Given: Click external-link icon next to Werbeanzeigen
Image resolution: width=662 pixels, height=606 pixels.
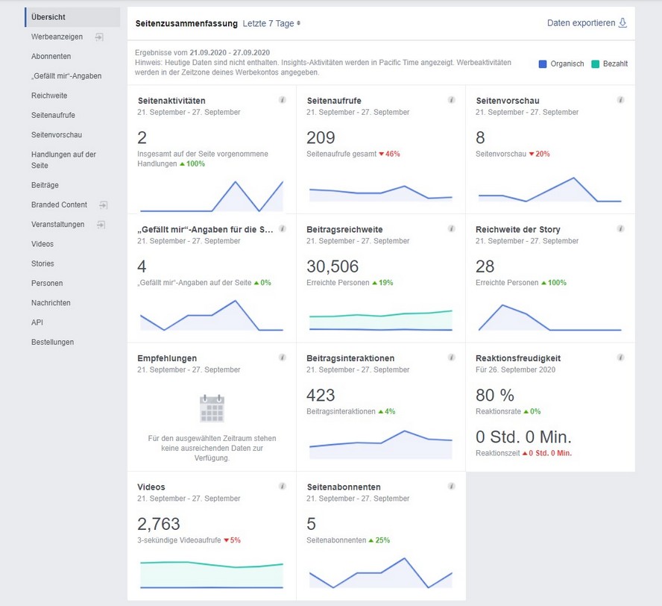Looking at the screenshot, I should tap(99, 37).
